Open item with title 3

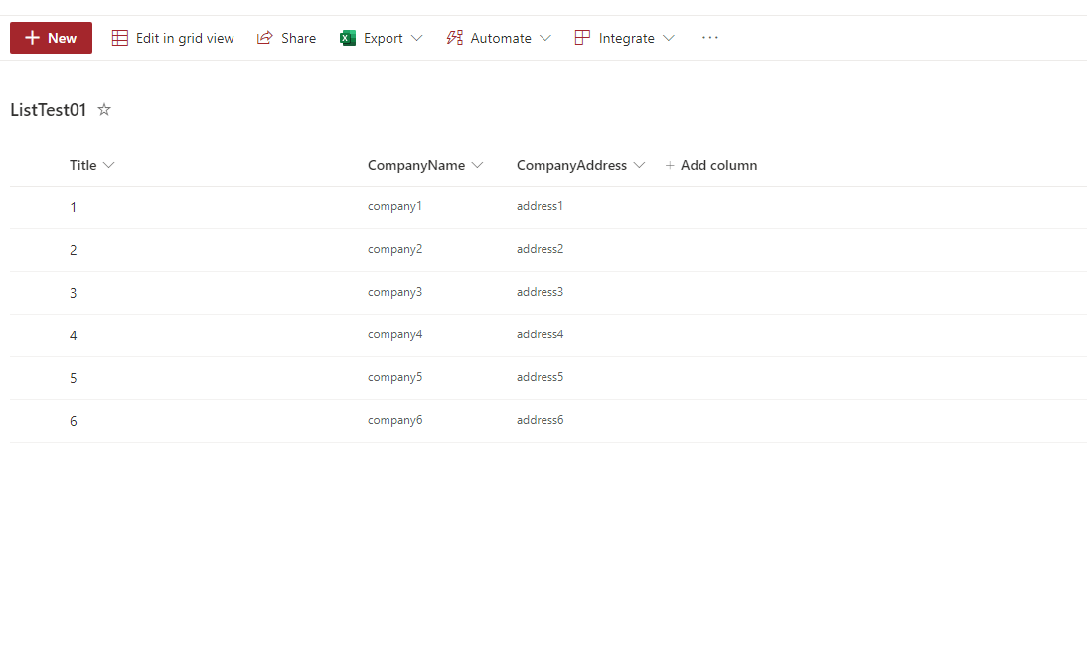coord(73,293)
